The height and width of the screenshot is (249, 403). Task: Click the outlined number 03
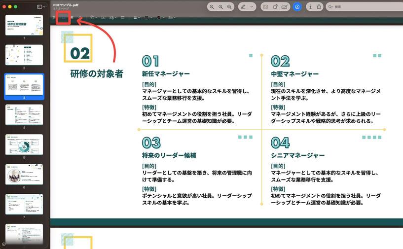(x=151, y=143)
